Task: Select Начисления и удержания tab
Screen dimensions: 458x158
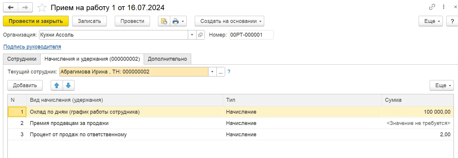Action: pos(92,59)
